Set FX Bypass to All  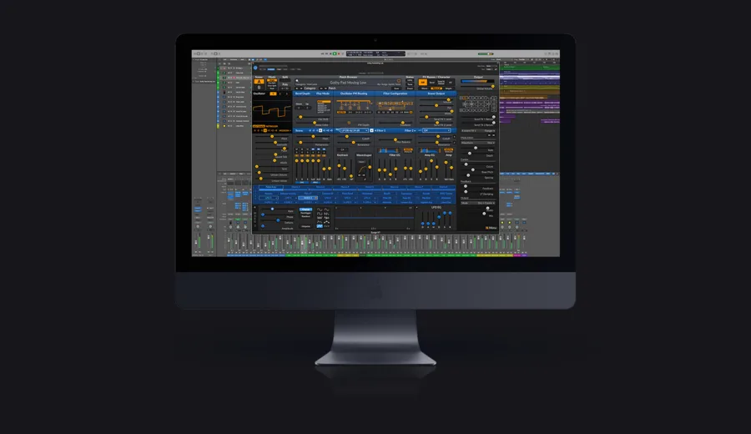coord(450,83)
